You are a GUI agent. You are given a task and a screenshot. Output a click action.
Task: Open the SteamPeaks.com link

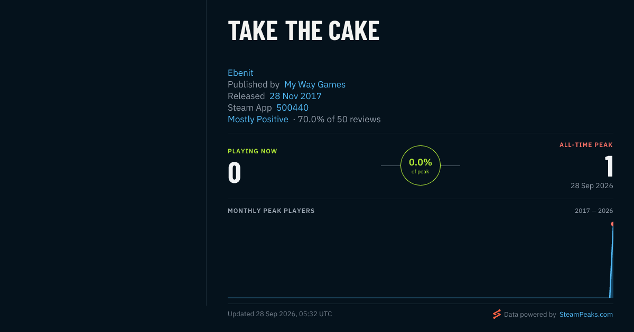coord(586,315)
